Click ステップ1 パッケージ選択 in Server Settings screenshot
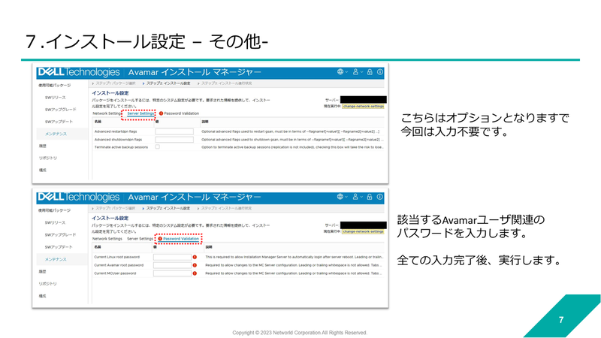601x338 pixels. [x=116, y=83]
